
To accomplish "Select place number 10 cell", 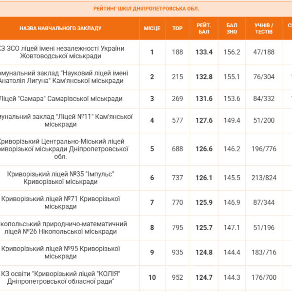I will click(x=152, y=277).
